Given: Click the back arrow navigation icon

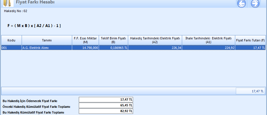Looking at the screenshot, I should [241, 4].
